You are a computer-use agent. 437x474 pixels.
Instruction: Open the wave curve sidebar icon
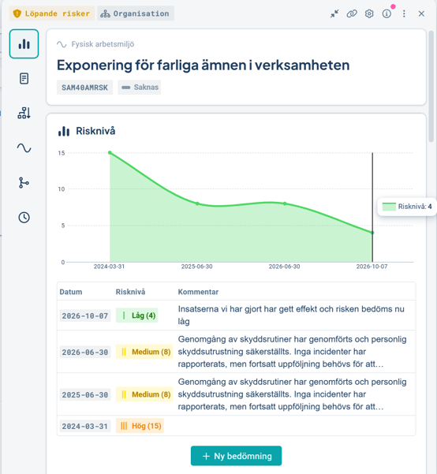coord(24,147)
